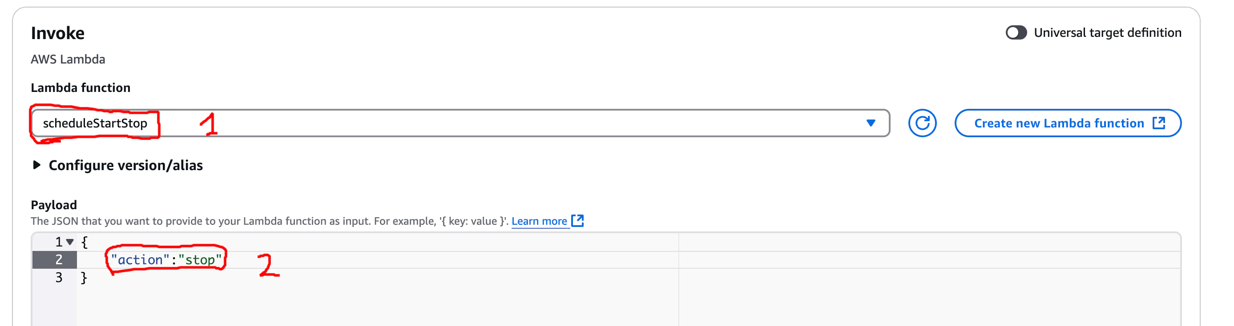Place cursor on the "action" key text

[140, 260]
